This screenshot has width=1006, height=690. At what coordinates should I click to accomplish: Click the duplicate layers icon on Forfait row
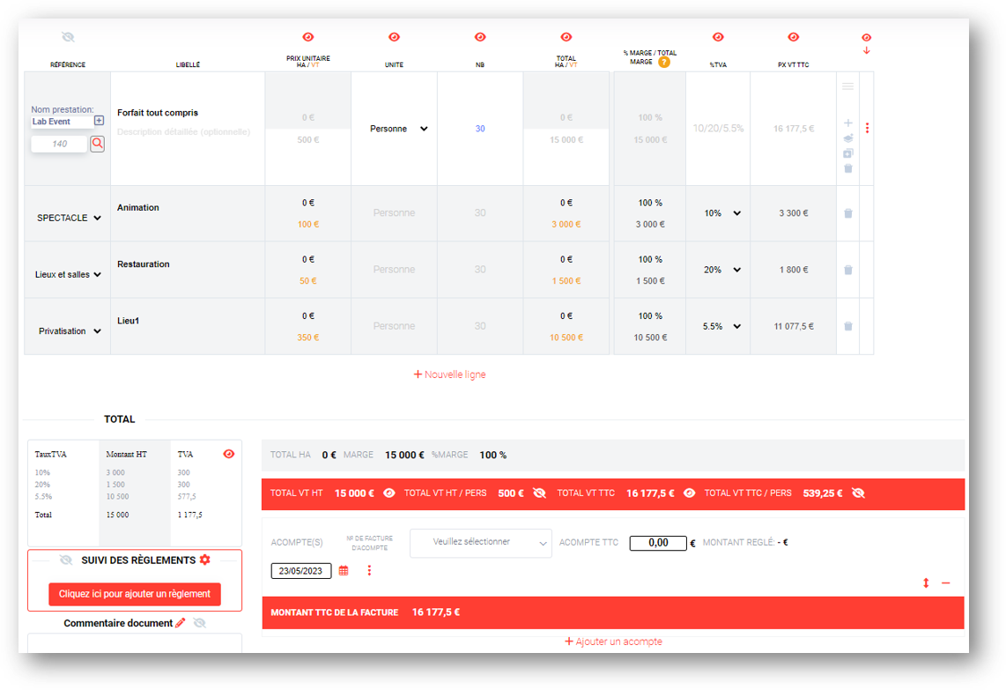click(x=848, y=138)
